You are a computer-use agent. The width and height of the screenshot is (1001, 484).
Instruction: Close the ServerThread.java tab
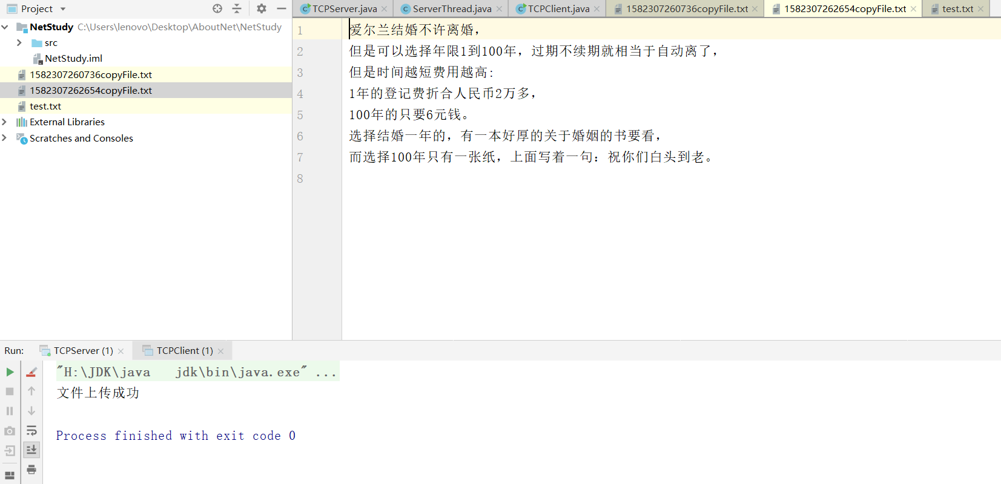499,9
